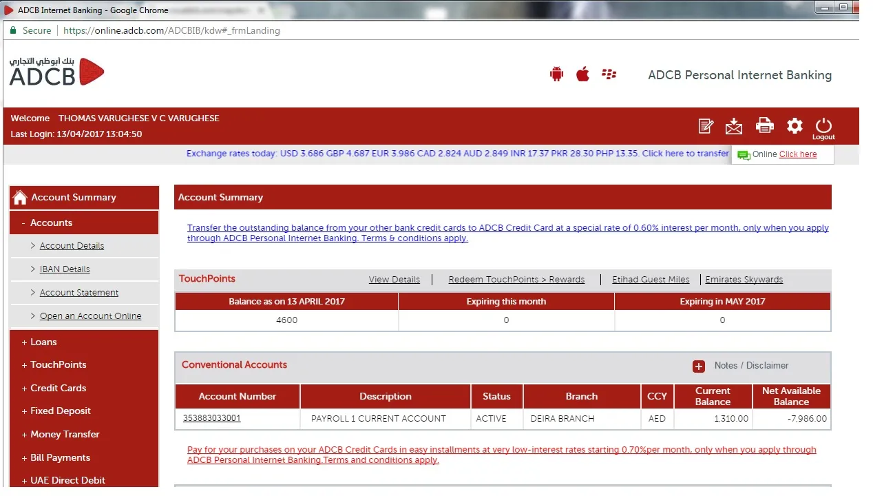Open Emirates Skywards link

click(x=744, y=280)
